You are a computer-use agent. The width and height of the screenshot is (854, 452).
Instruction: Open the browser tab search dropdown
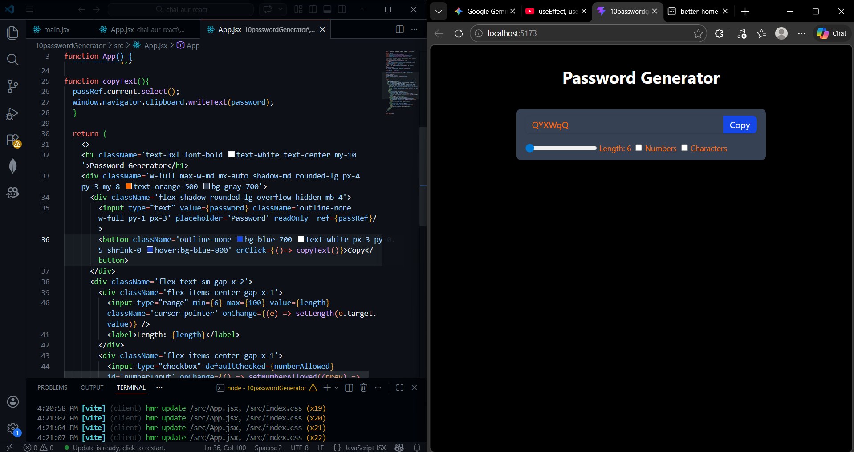(439, 12)
